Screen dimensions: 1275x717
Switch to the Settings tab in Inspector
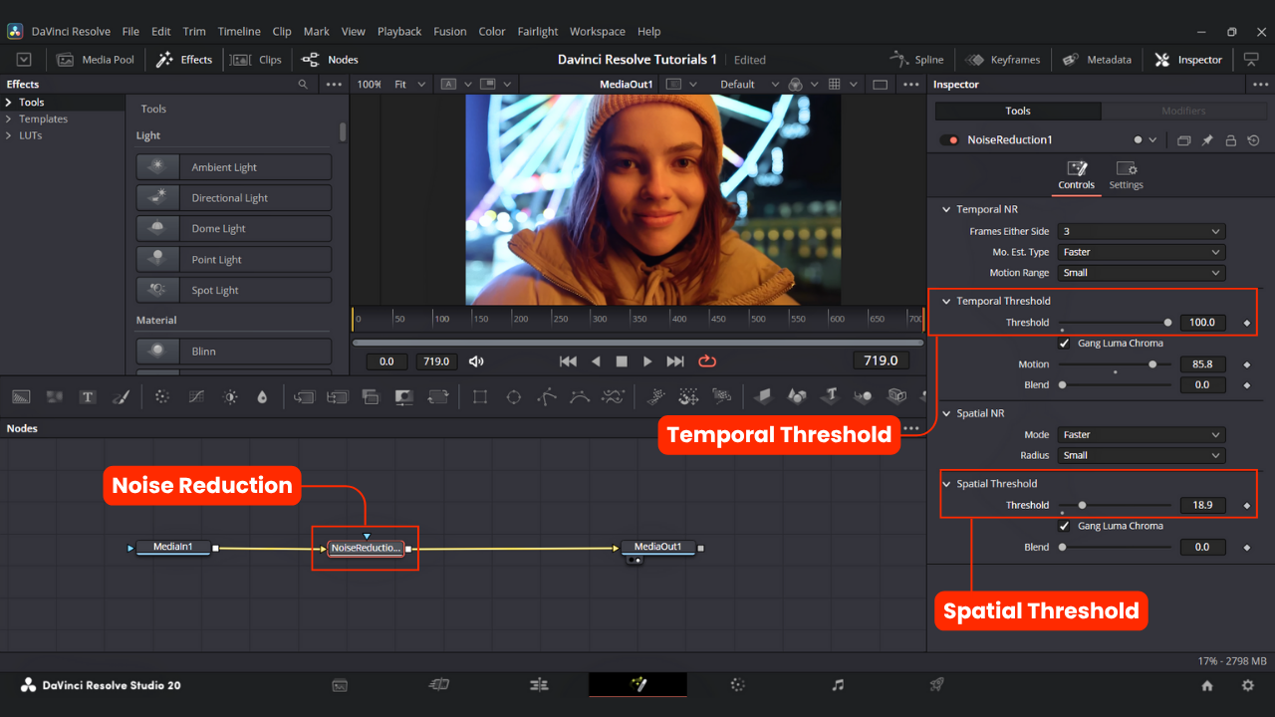click(1126, 175)
